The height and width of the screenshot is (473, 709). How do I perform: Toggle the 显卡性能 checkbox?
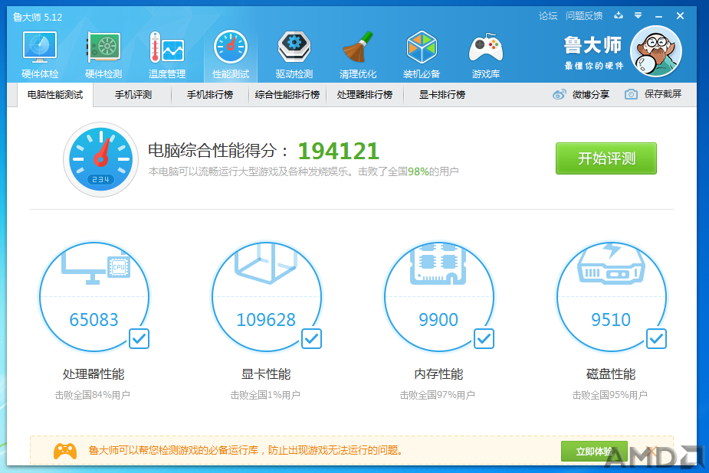311,338
